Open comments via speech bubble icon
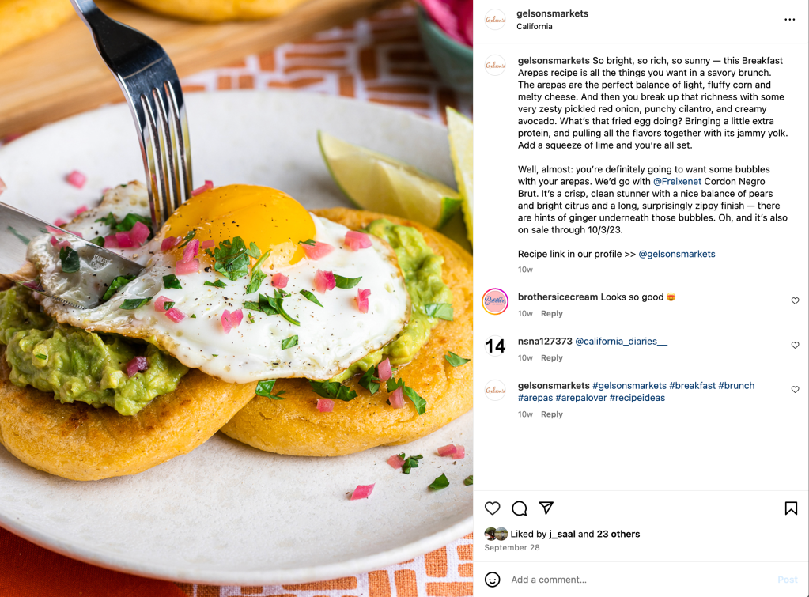 [x=519, y=508]
